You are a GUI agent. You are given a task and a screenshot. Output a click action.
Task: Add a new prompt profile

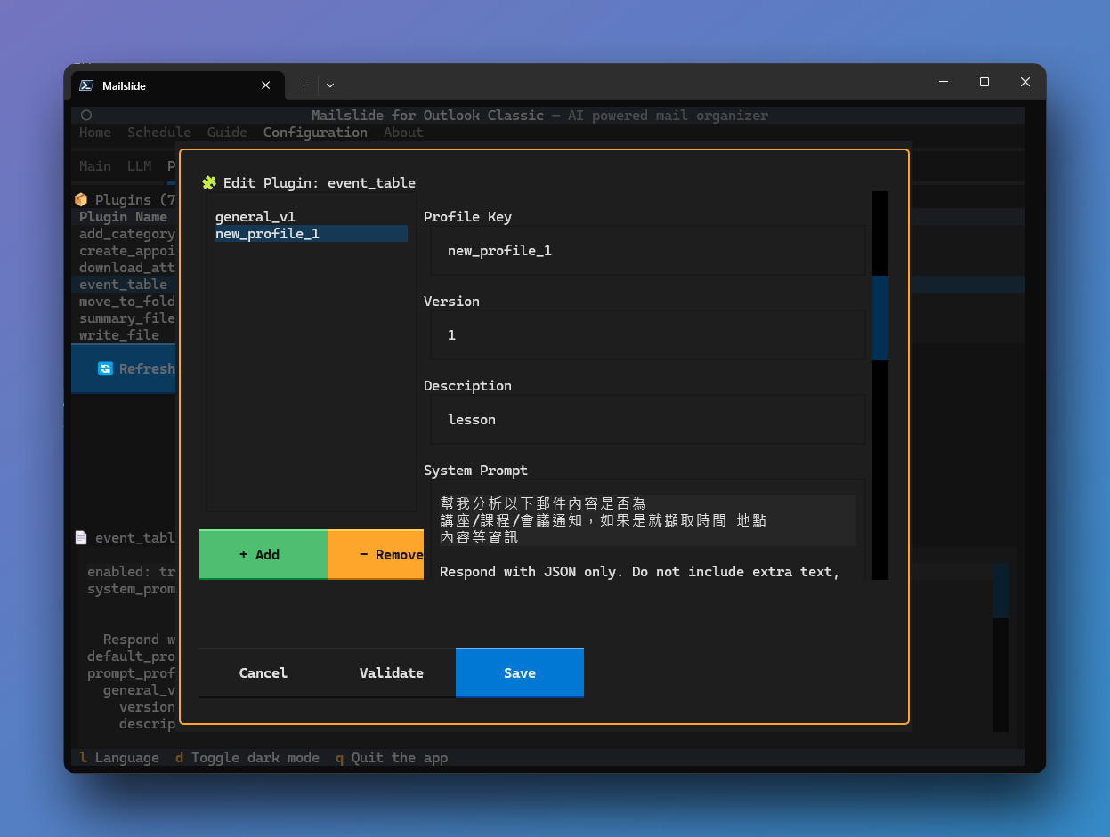tap(263, 554)
